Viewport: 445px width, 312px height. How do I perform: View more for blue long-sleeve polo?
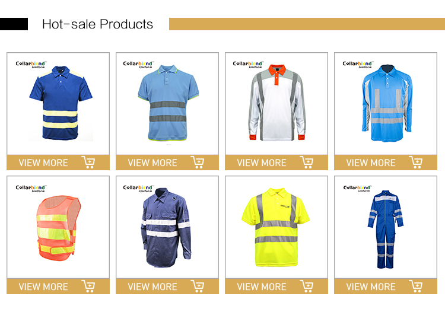(x=371, y=163)
